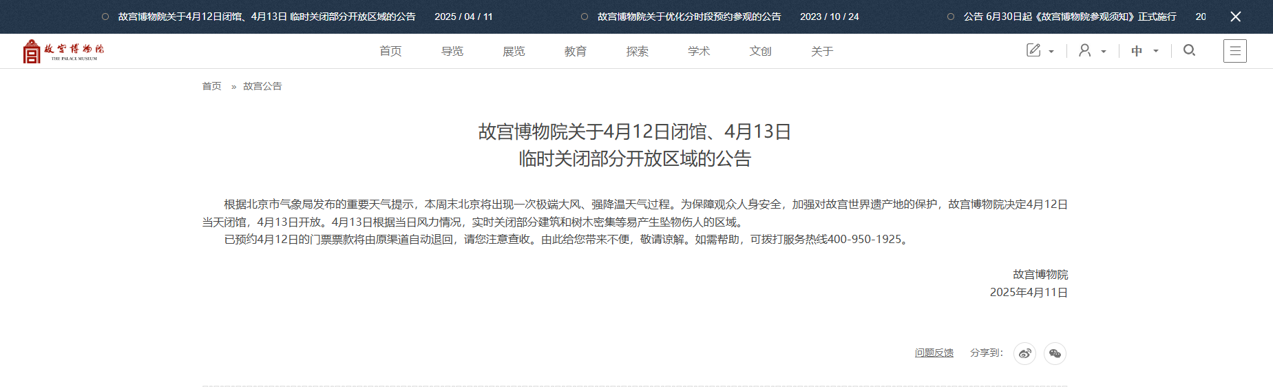The width and height of the screenshot is (1273, 387).
Task: Share the announcement to WeChat
Action: click(x=1055, y=353)
